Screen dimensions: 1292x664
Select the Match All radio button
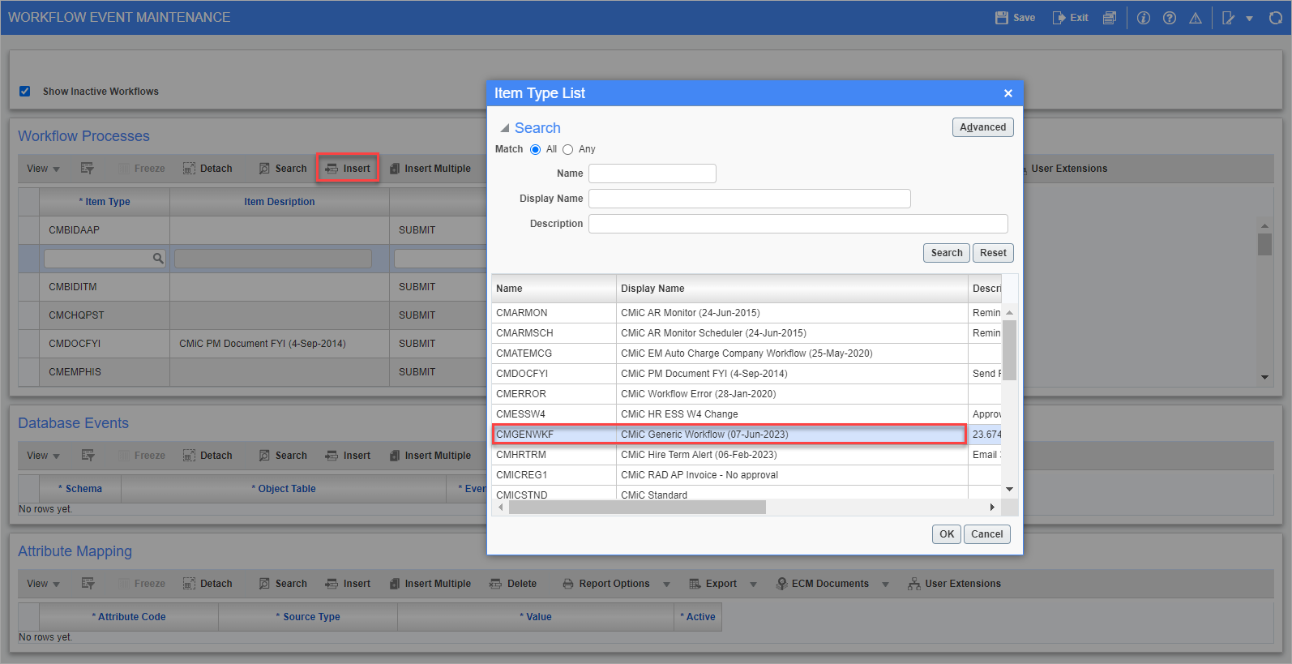[x=535, y=149]
